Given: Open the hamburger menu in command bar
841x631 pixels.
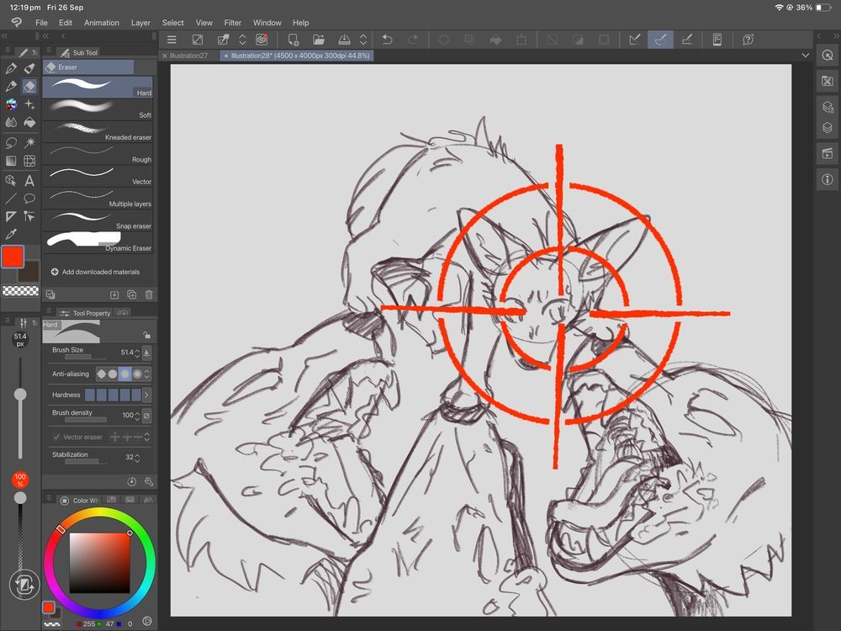Looking at the screenshot, I should (172, 40).
